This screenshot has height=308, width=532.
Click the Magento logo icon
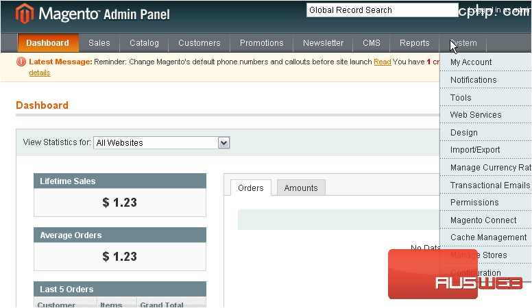click(25, 14)
